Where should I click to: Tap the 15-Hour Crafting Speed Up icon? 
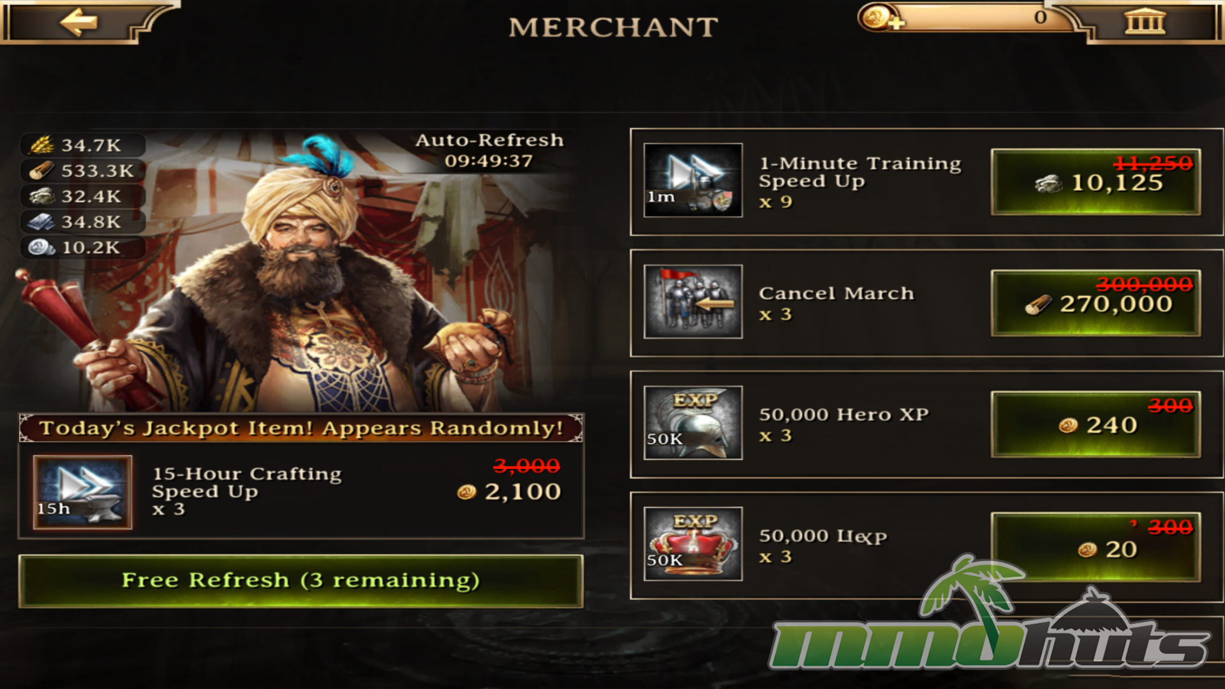pyautogui.click(x=82, y=492)
